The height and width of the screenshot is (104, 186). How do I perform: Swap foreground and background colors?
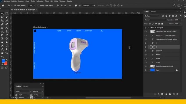click(x=7, y=60)
